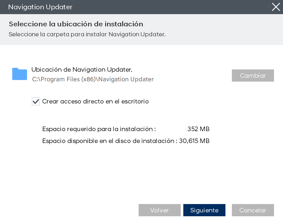Click the 'Ubicación de Navigation Updater.' label
Screen dimensions: 283x223
tap(82, 69)
